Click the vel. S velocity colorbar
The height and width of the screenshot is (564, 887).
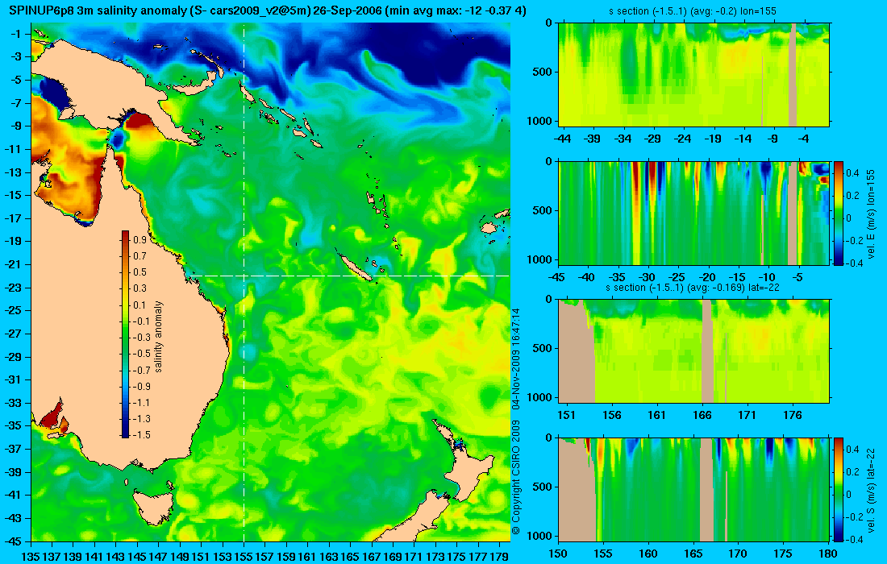[x=838, y=489]
